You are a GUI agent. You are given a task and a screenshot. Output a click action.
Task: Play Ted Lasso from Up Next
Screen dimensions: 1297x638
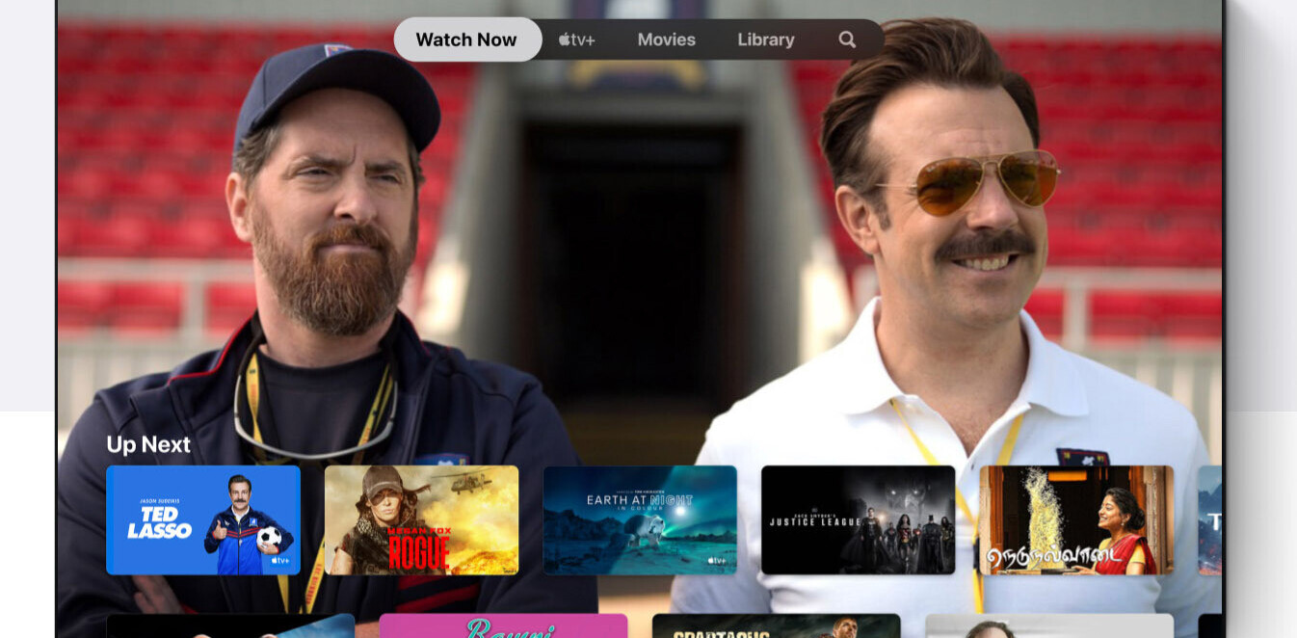tap(202, 520)
